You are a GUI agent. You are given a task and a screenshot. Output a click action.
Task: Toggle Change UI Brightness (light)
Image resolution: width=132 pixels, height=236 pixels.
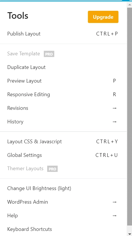click(x=63, y=188)
